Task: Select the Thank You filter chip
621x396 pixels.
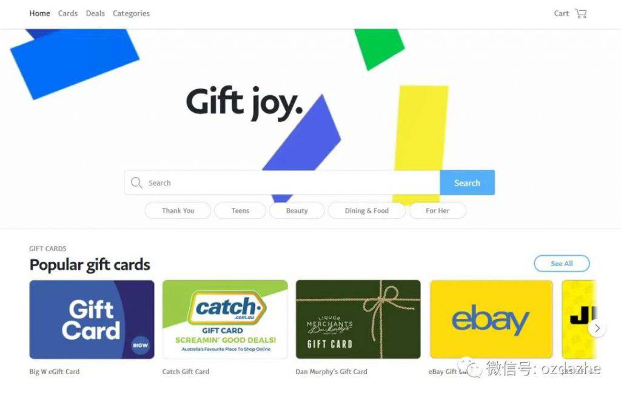Action: pos(178,210)
